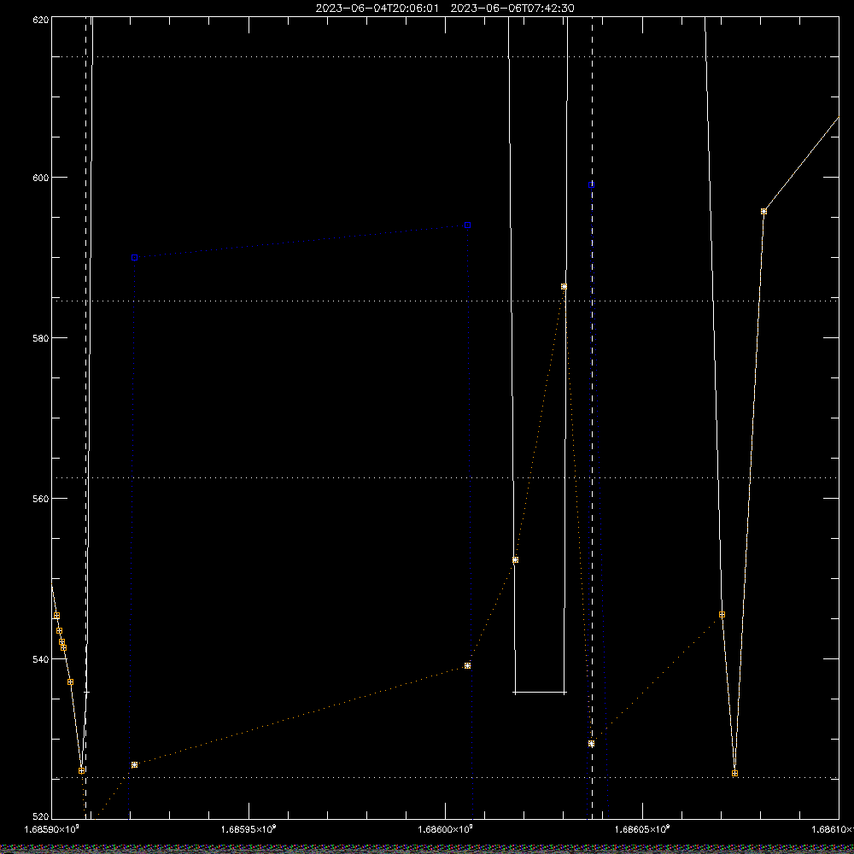Click the y-axis label 600

click(x=42, y=178)
